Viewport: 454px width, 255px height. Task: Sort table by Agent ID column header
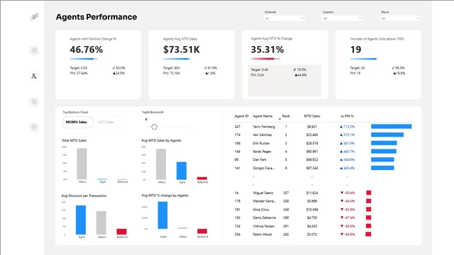point(241,116)
